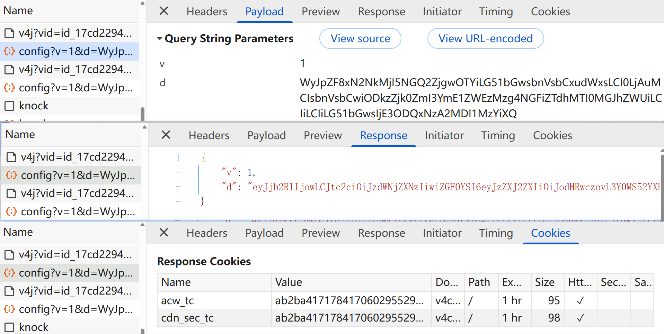Click the knock entry in bottom list
The height and width of the screenshot is (334, 664).
click(x=70, y=327)
